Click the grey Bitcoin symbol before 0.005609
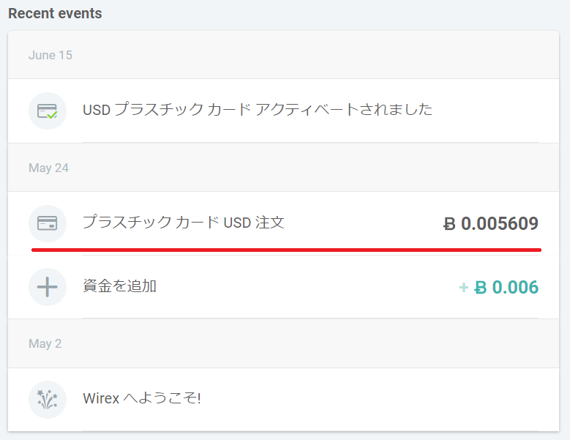Screen dimensions: 570x440 [450, 224]
